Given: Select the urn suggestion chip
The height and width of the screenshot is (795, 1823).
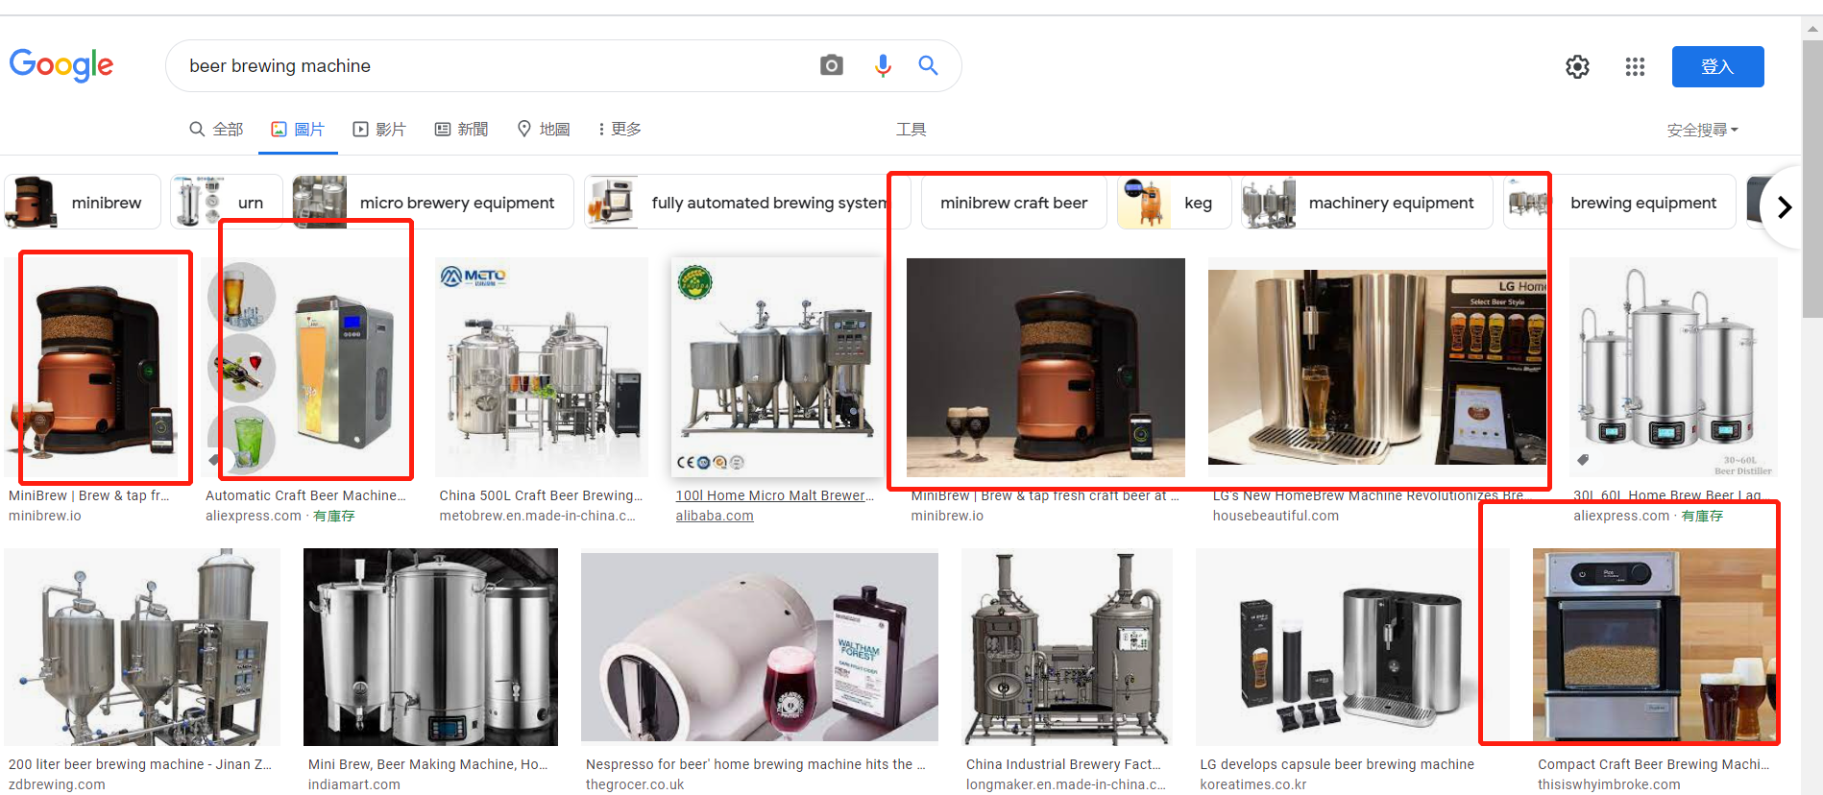Looking at the screenshot, I should (x=227, y=202).
